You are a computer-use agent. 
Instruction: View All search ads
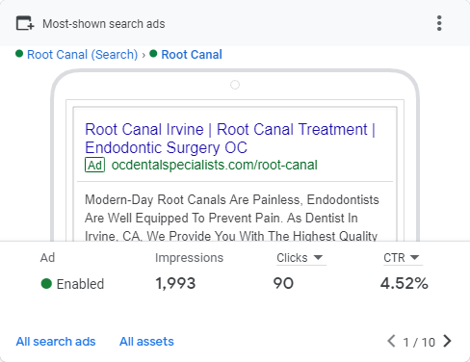tap(56, 342)
